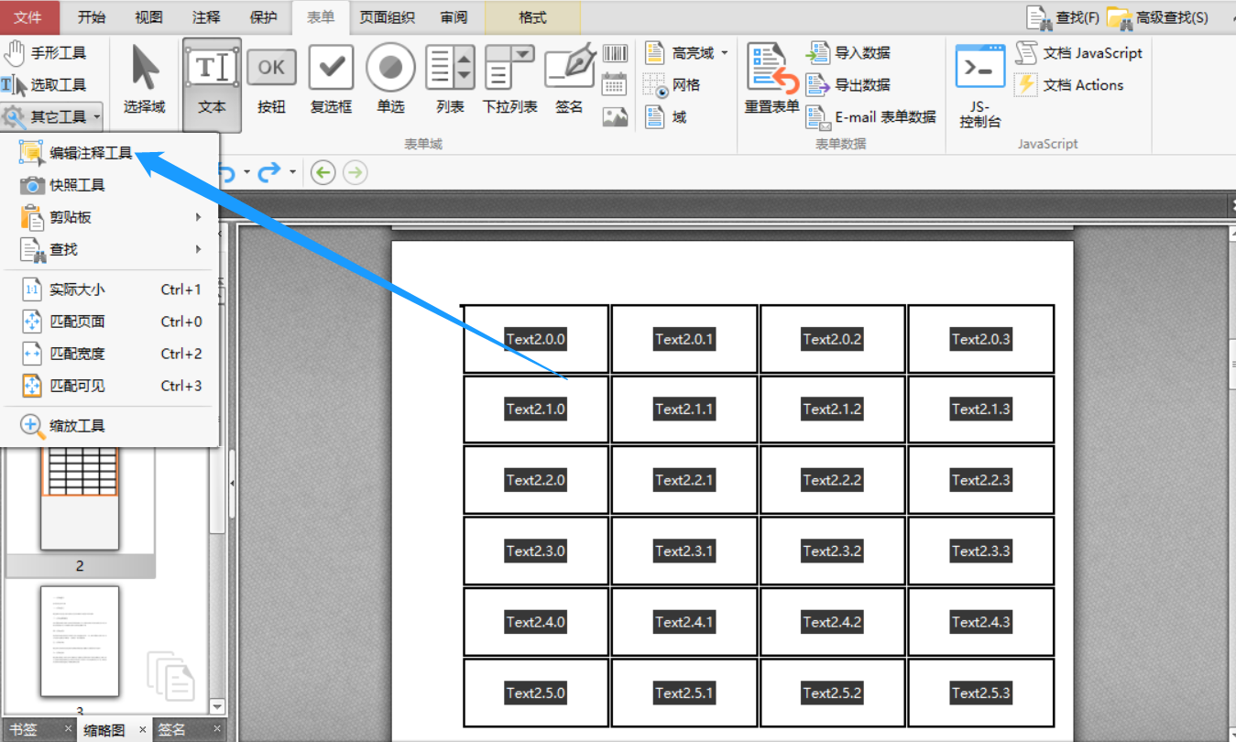Switch to the 注释 tab

[x=207, y=17]
